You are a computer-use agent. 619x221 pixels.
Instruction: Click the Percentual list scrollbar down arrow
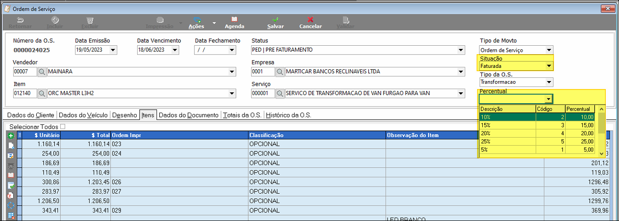pos(601,154)
